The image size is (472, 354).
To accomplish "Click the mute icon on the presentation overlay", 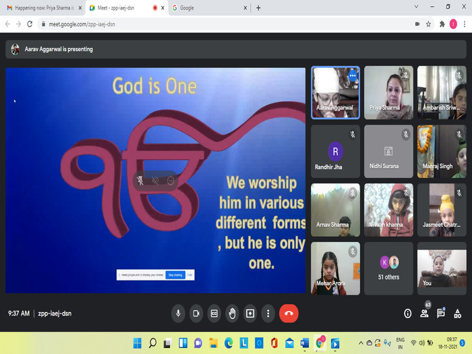I will [155, 181].
